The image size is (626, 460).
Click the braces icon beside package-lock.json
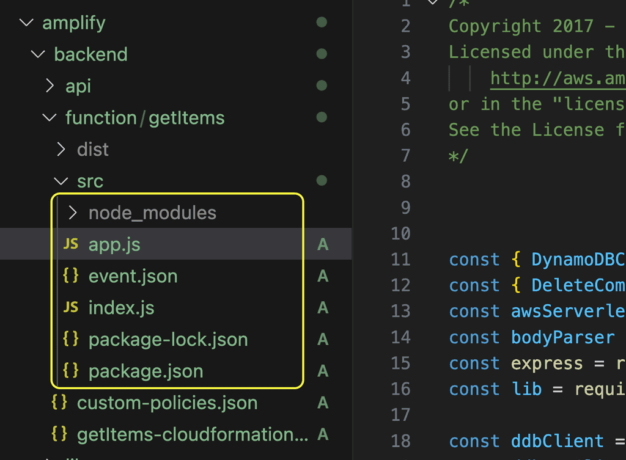click(71, 340)
